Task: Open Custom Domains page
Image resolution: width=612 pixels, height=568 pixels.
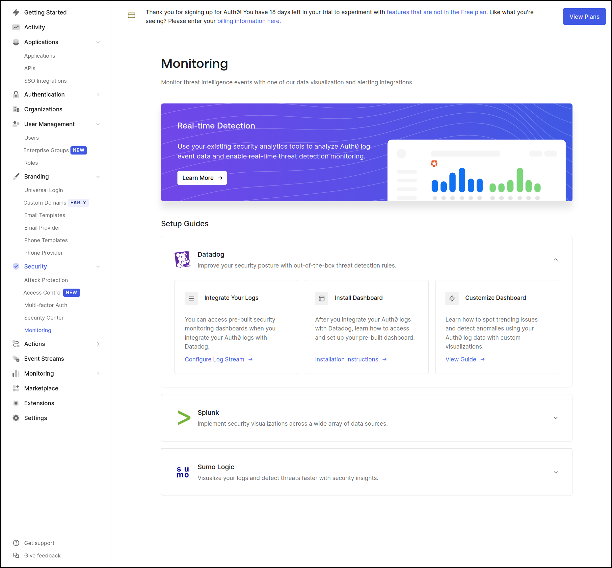Action: coord(45,203)
